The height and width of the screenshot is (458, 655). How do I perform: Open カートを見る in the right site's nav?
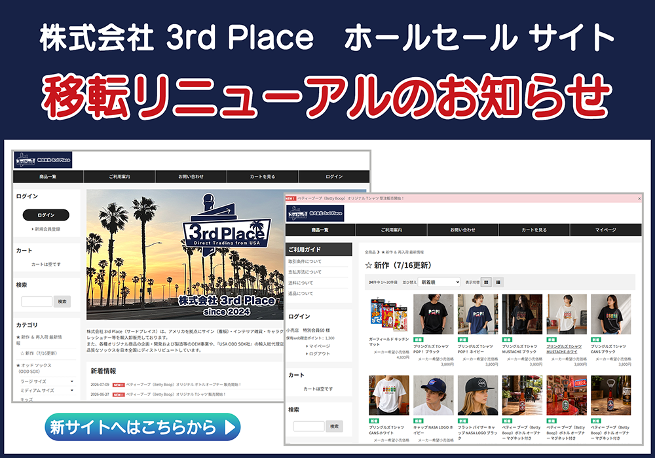(x=534, y=230)
